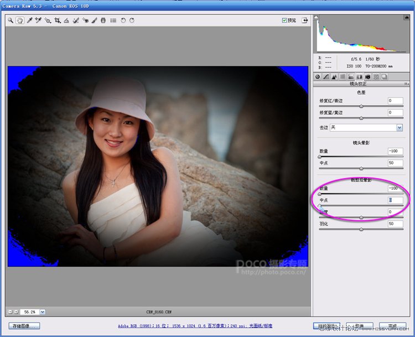Click the 裁剪后晕影 数量 slider handle
Viewport: 415px width, 337px height.
[320, 194]
